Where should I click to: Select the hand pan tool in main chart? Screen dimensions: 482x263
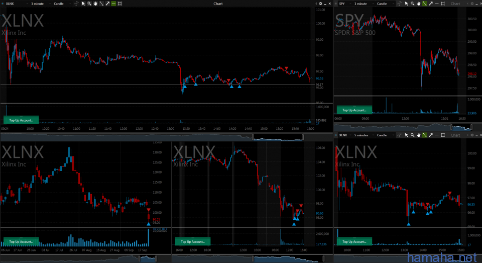click(x=95, y=4)
